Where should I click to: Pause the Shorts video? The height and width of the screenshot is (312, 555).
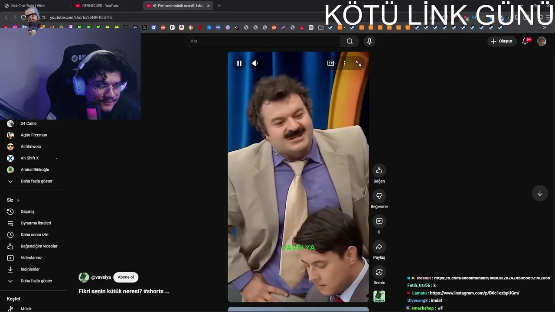click(239, 63)
